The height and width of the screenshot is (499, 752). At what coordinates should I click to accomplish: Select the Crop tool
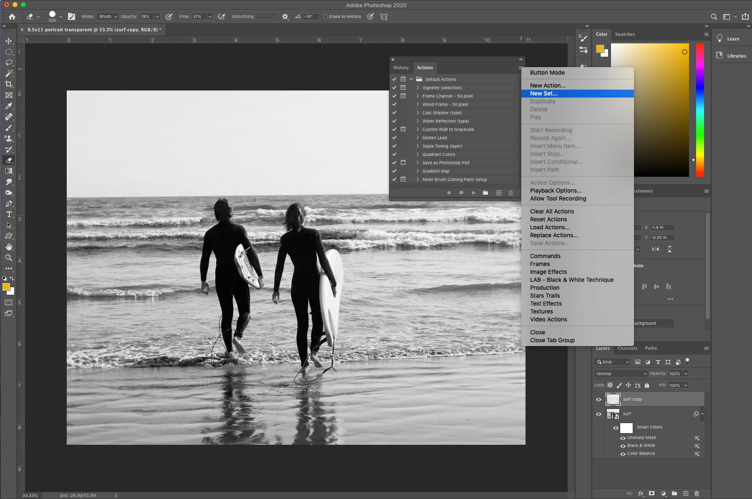8,84
